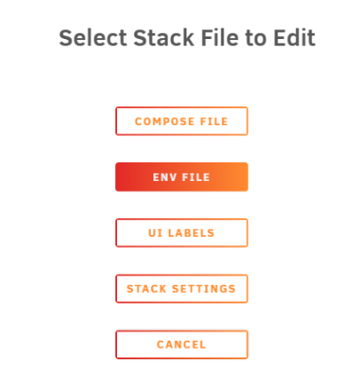
Task: Select UI LABELS to edit
Action: point(182,232)
